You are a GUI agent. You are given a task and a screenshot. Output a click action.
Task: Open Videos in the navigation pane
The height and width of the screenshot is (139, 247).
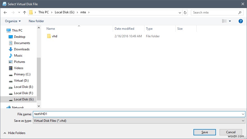(x=19, y=68)
